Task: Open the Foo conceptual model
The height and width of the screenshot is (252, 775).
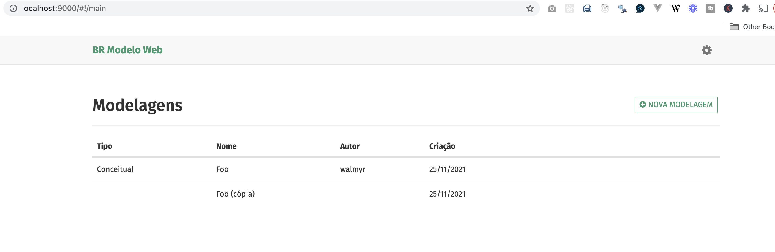Action: tap(222, 169)
